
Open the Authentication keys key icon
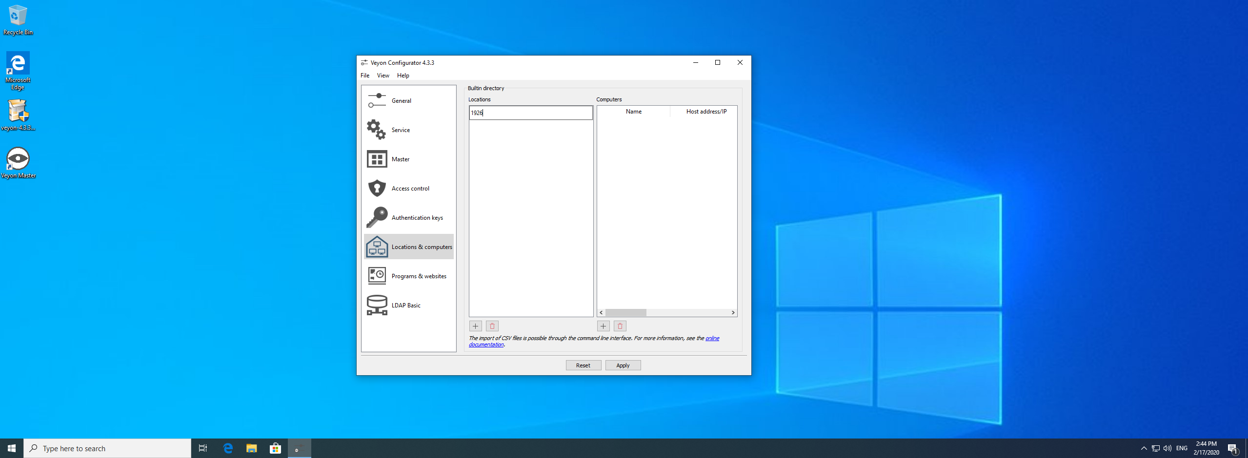click(377, 217)
